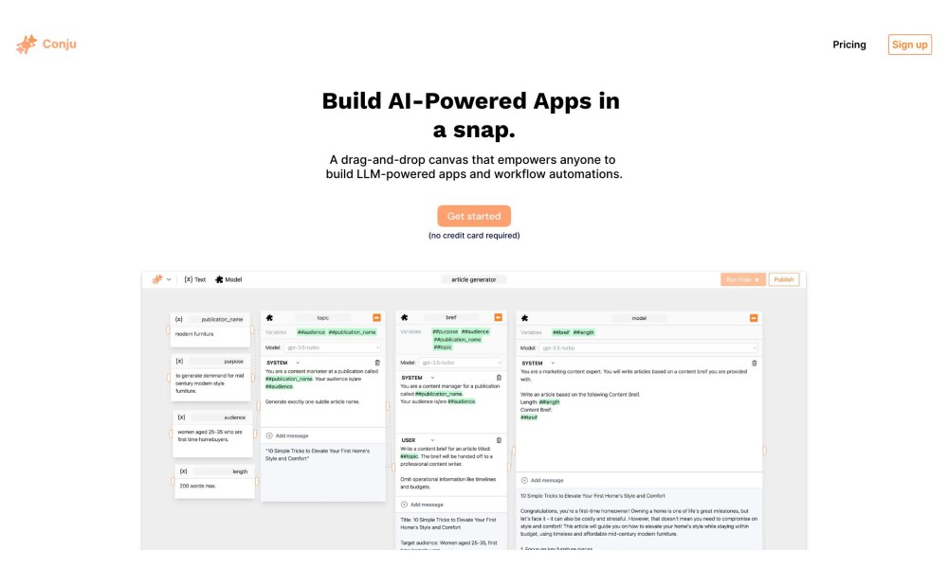Viewport: 948px width, 568px height.
Task: Click the puzzle icon on the model node
Action: [525, 318]
